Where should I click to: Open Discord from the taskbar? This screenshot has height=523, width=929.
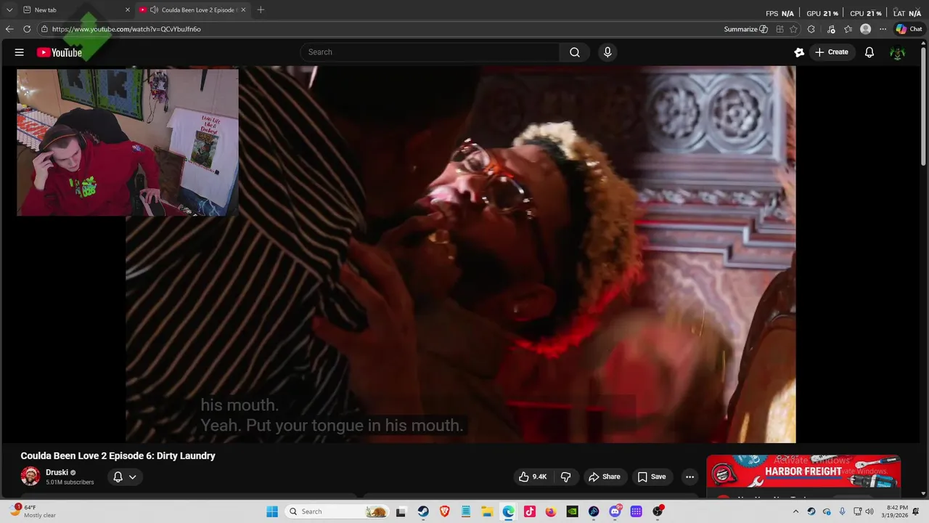(x=615, y=511)
